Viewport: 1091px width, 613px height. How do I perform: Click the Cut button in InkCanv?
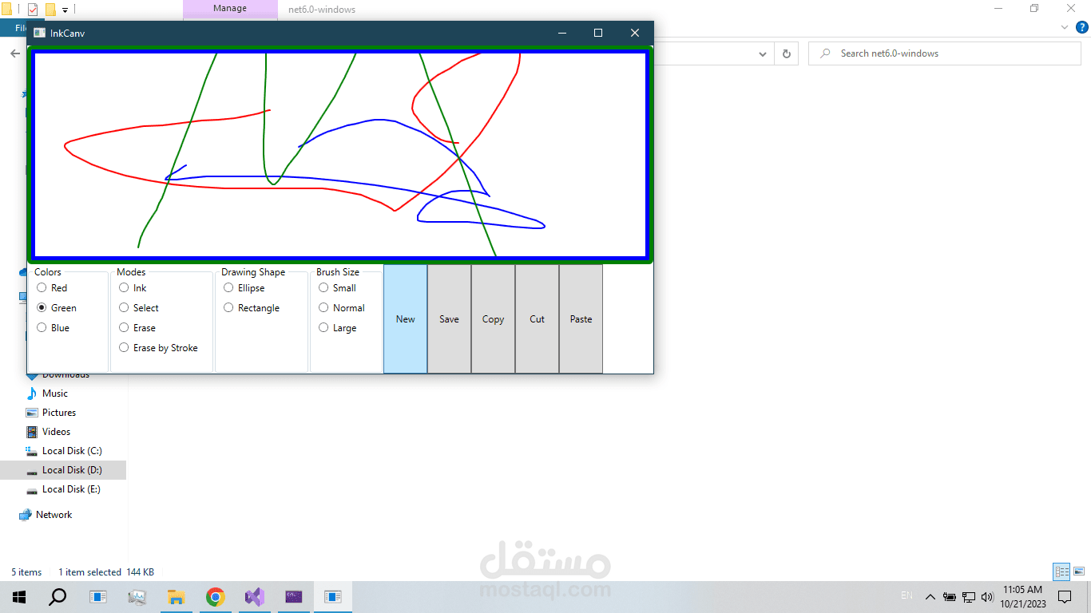pyautogui.click(x=538, y=319)
